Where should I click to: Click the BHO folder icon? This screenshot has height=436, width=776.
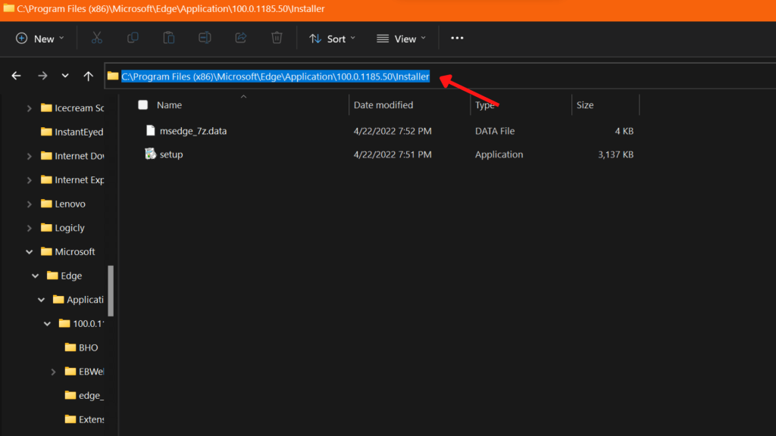pos(70,347)
